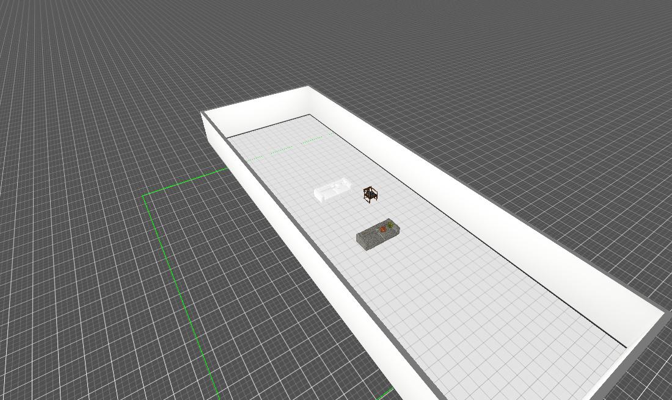Click the potted plant on the counter

390,226
